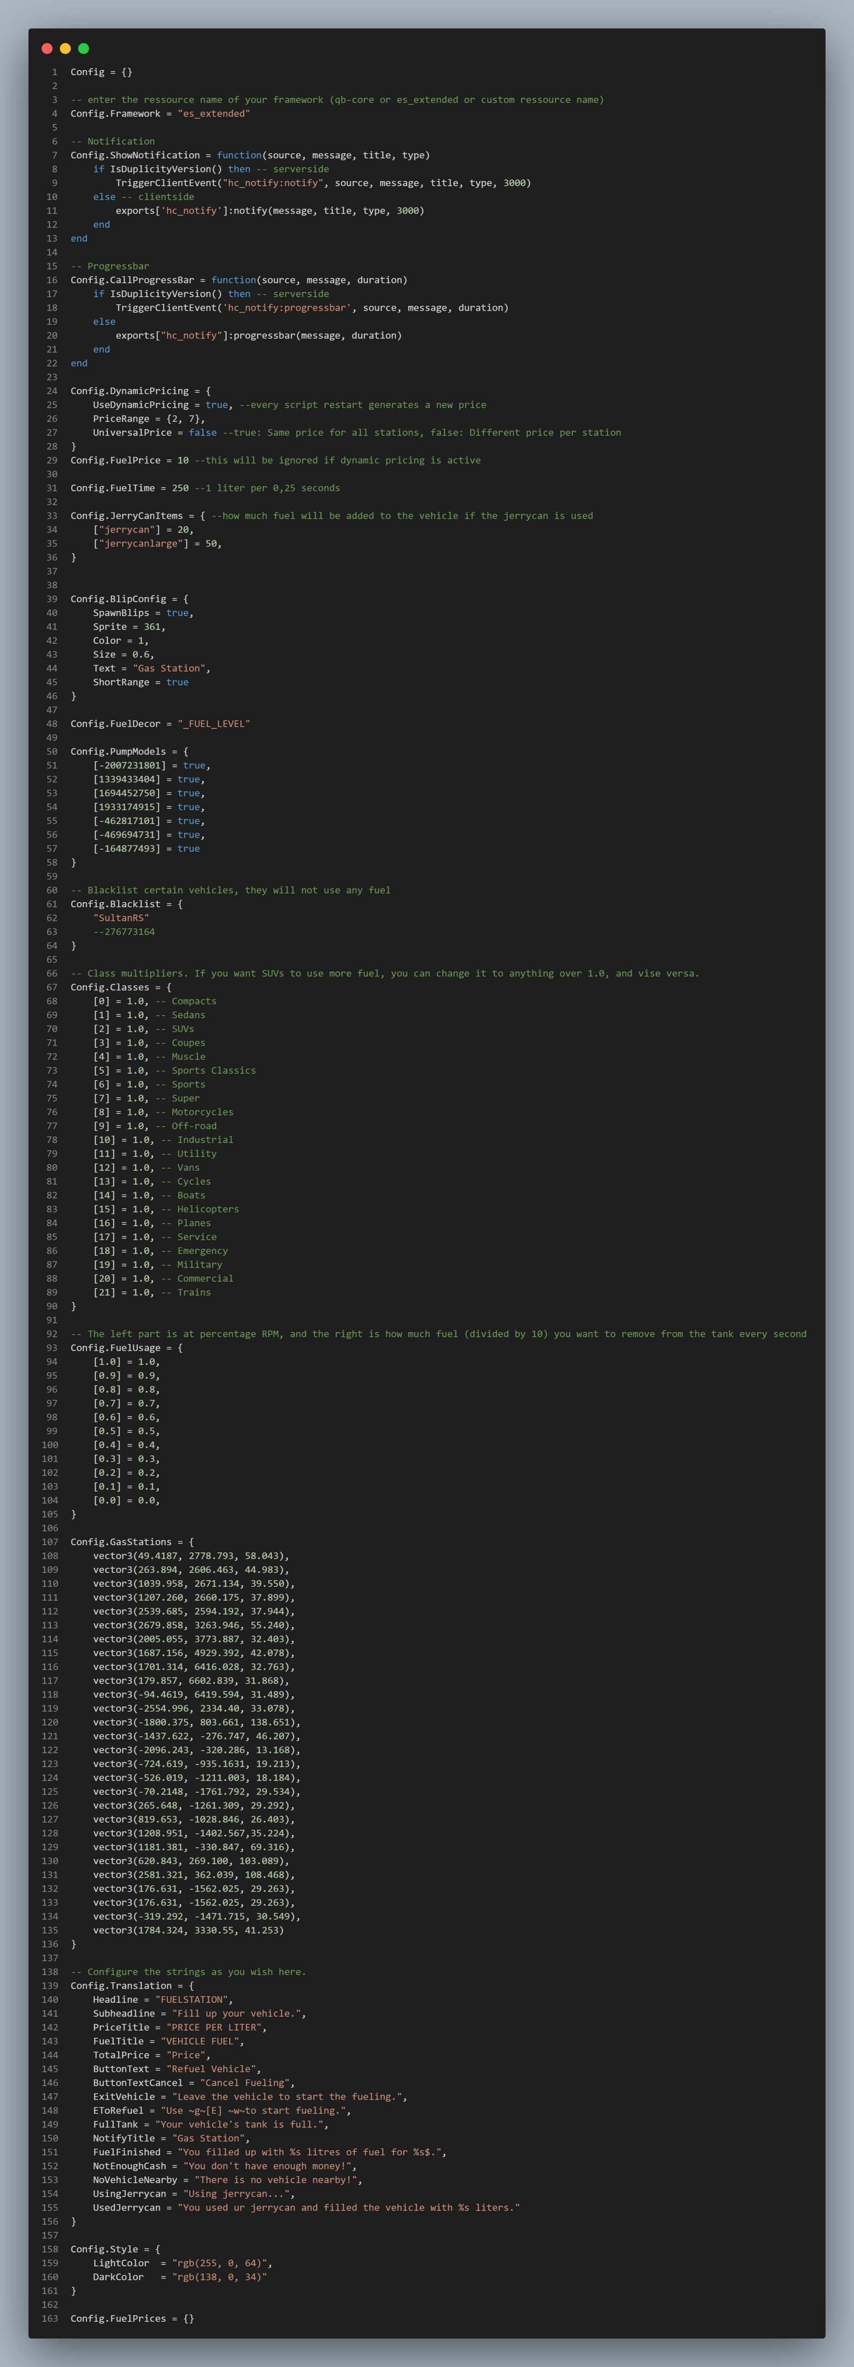Viewport: 854px width, 2367px height.
Task: Click the UseDynamicPricing true value
Action: [217, 405]
